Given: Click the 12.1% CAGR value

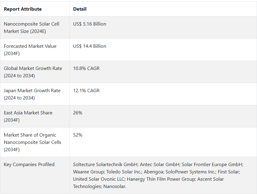Looking at the screenshot, I should click(x=86, y=91).
